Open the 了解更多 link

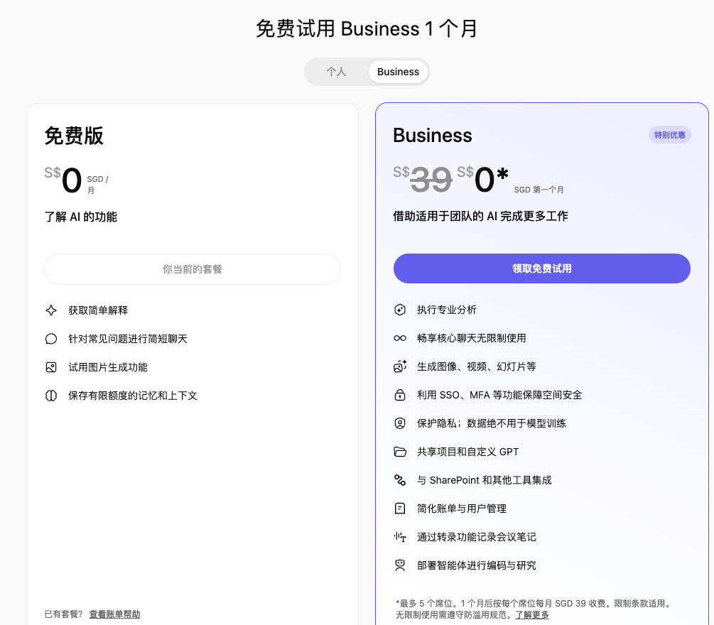coord(532,615)
